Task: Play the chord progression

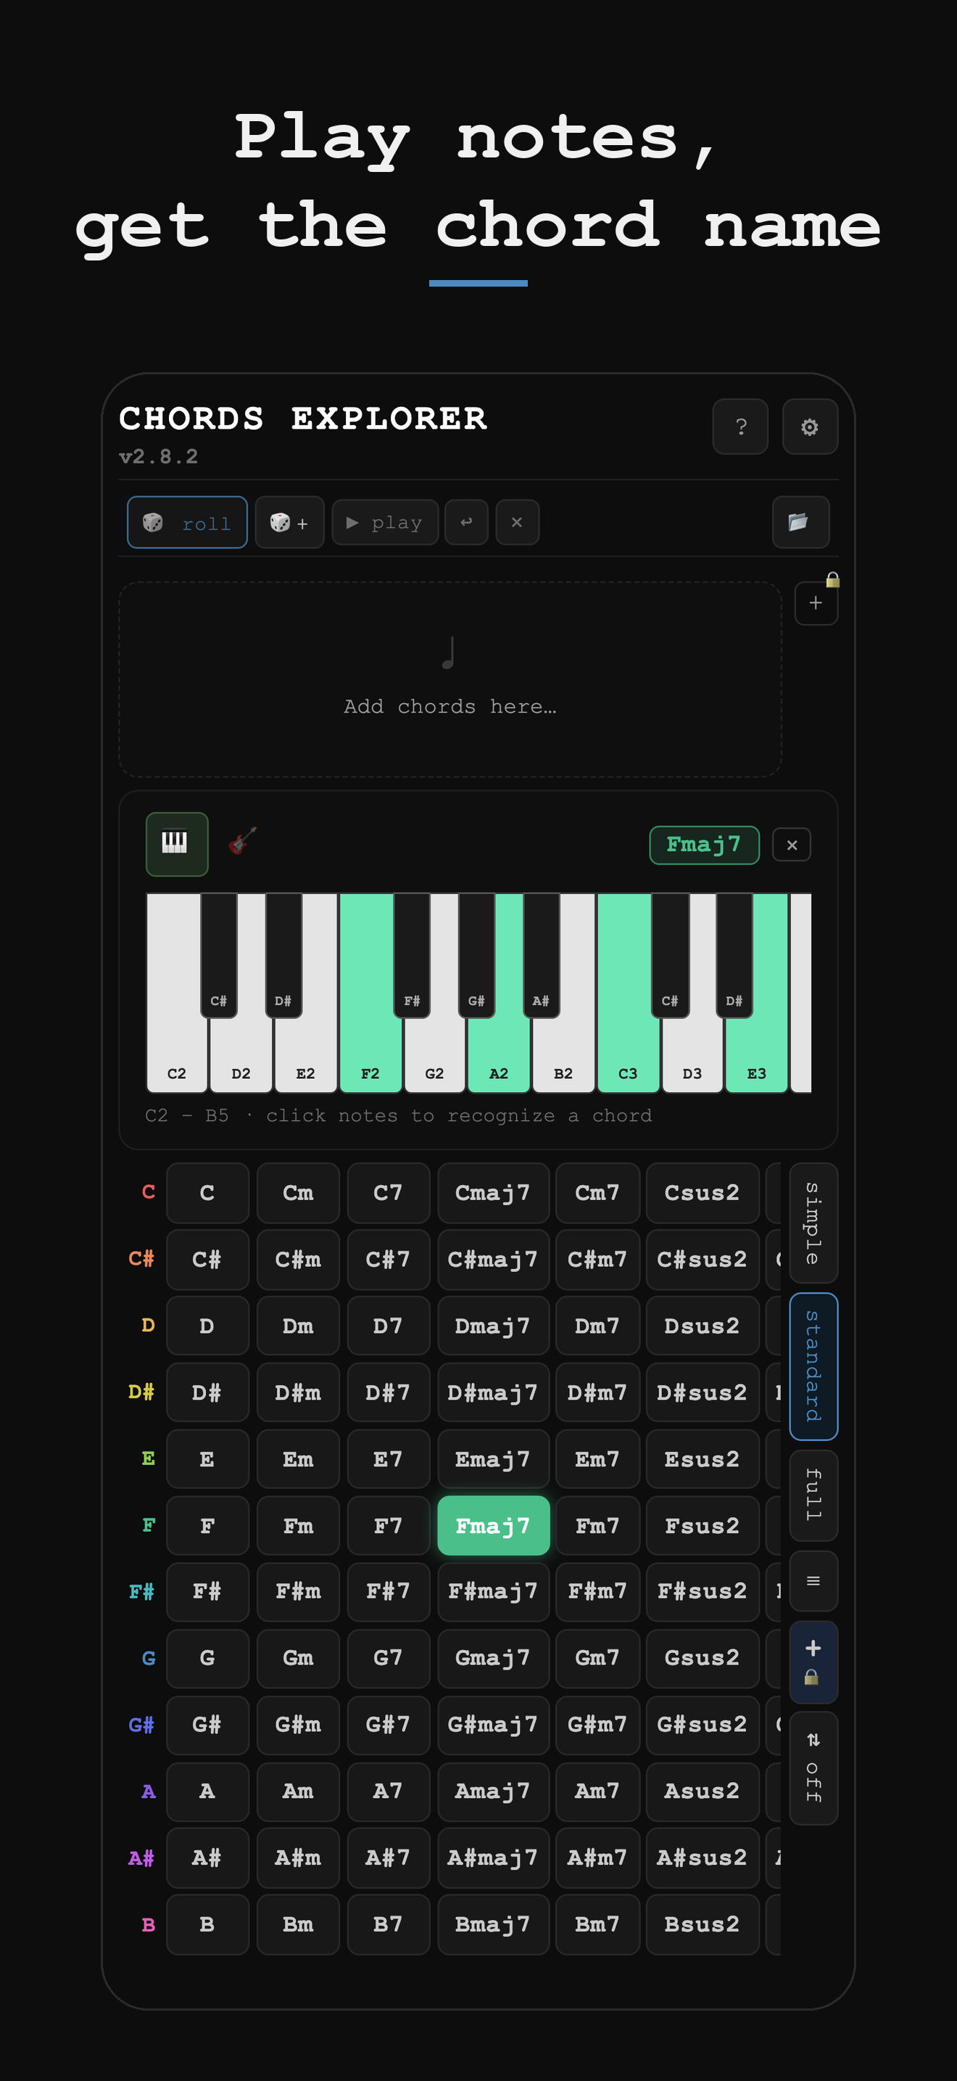Action: pos(385,522)
